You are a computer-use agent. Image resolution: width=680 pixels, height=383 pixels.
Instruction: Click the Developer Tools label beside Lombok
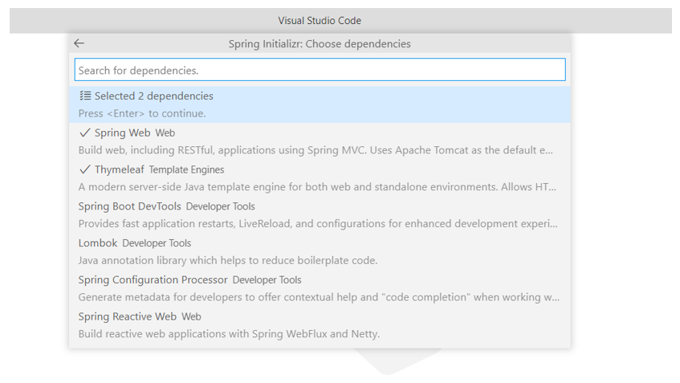click(x=157, y=243)
